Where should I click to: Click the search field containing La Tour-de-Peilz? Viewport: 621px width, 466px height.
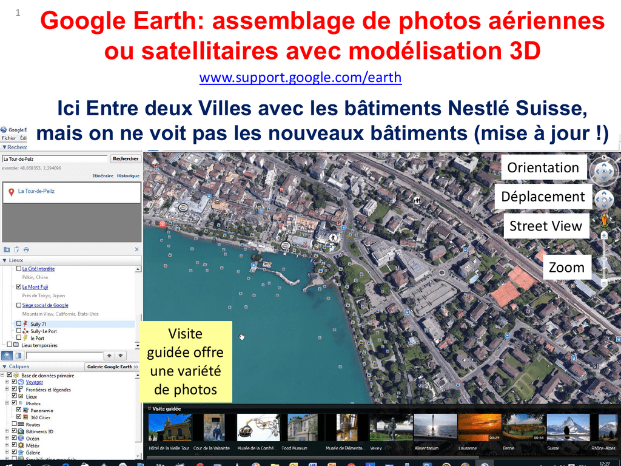pos(55,159)
